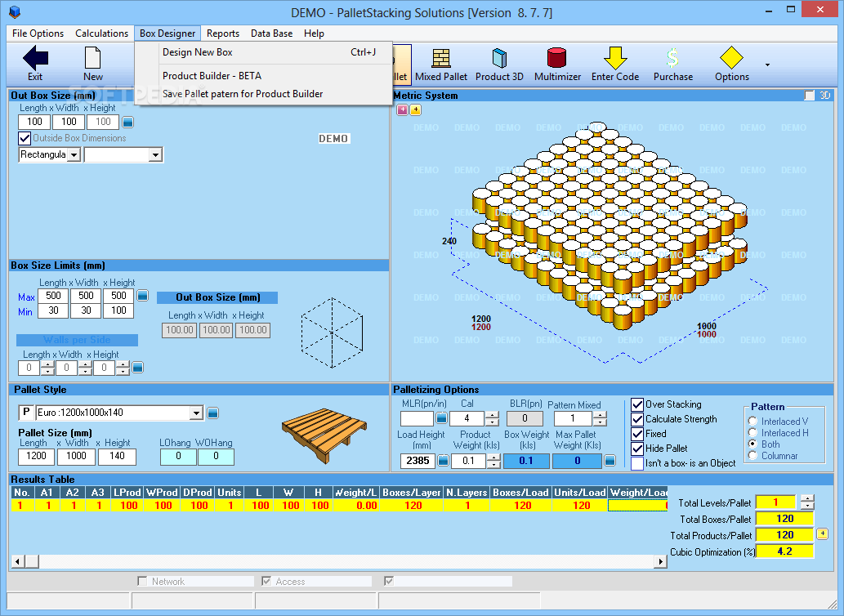
Task: Open the Product 3D tool
Action: tap(499, 65)
